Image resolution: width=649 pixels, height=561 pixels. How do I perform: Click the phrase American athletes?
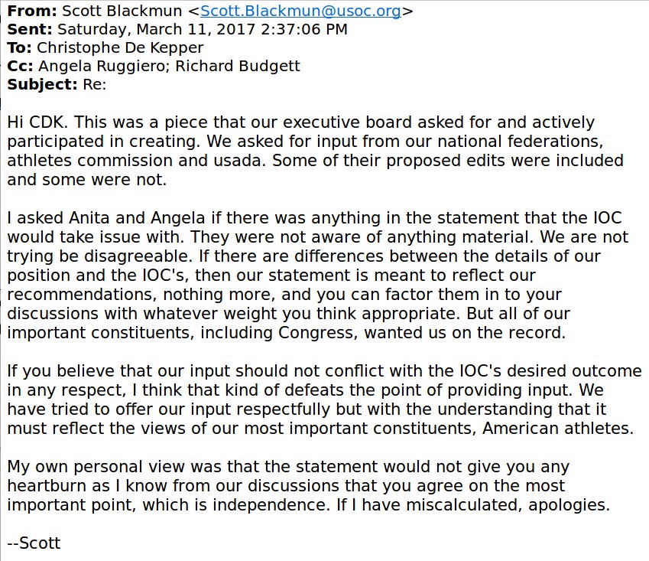coord(557,428)
